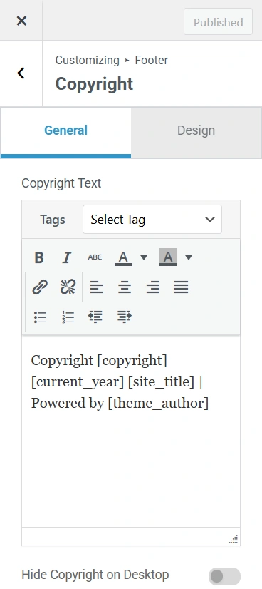Increase text indent
The image size is (262, 589).
point(124,317)
